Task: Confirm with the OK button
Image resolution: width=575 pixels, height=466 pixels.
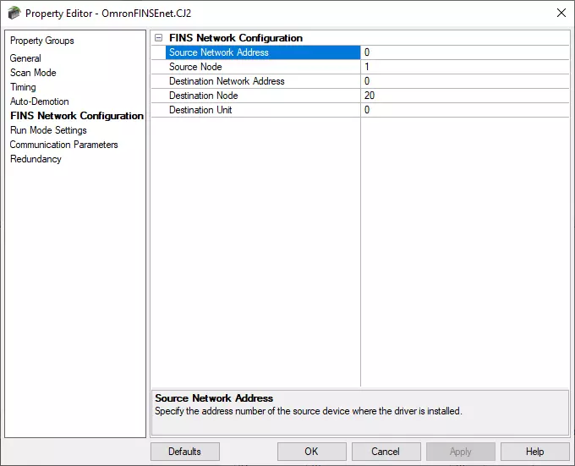Action: [312, 452]
